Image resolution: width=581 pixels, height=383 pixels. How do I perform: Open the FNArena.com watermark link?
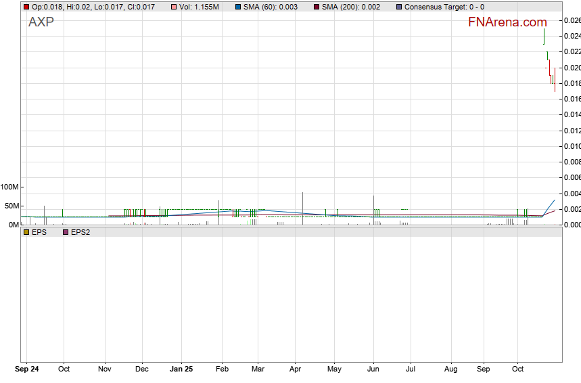coord(507,22)
